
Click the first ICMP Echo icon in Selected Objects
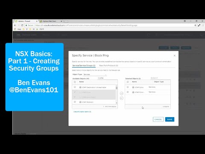133,87
